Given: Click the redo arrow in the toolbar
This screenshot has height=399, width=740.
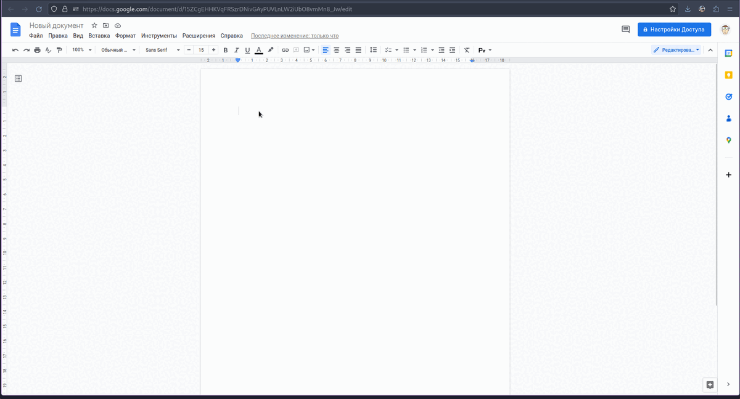Looking at the screenshot, I should [27, 50].
